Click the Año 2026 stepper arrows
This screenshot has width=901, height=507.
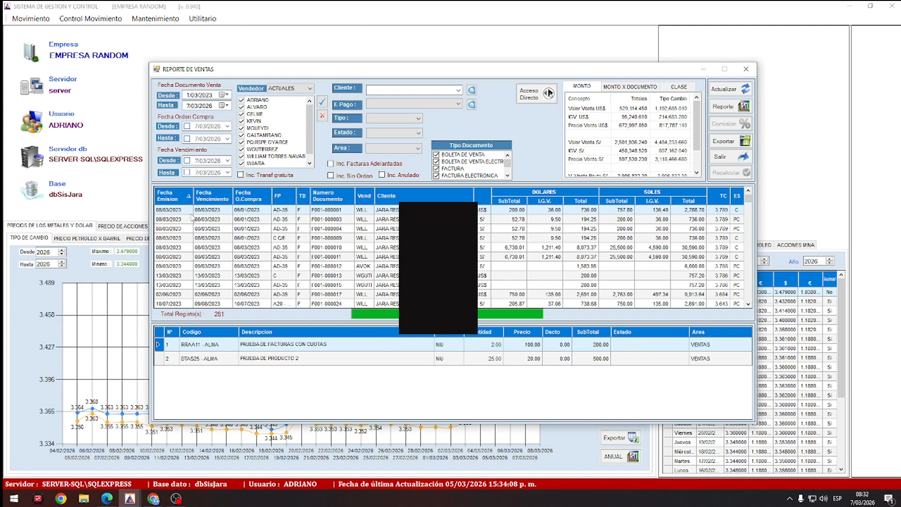(830, 261)
